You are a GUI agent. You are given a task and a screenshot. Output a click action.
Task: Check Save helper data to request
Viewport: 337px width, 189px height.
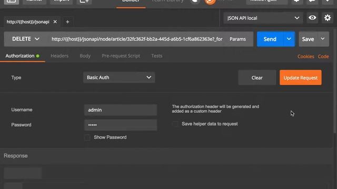pos(175,124)
